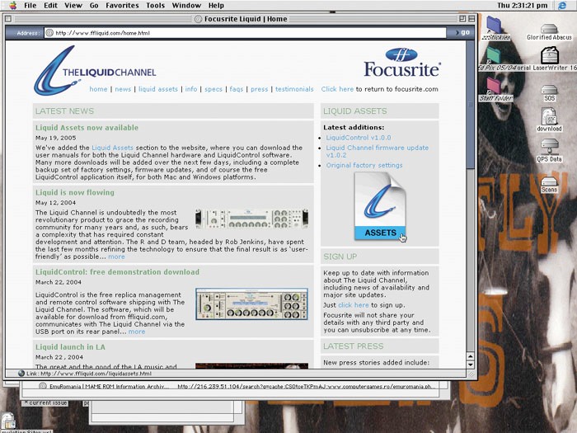The width and height of the screenshot is (577, 433).
Task: Click the Focusrite logo
Action: pos(402,63)
